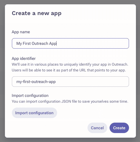Image resolution: width=140 pixels, height=142 pixels.
Task: Click the Create button
Action: pyautogui.click(x=119, y=128)
